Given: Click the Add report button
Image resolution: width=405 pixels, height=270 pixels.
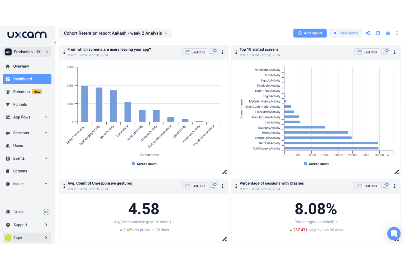Looking at the screenshot, I should [x=310, y=33].
